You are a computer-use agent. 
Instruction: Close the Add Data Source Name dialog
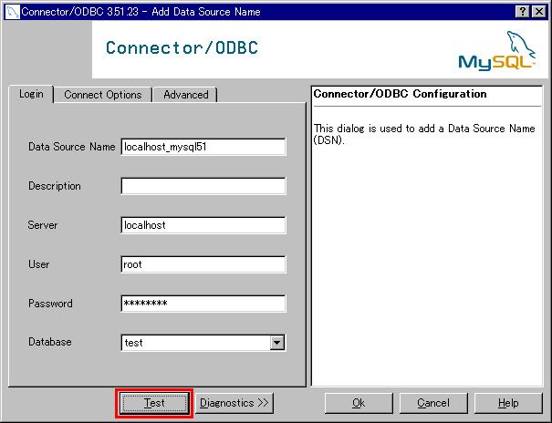(x=538, y=12)
